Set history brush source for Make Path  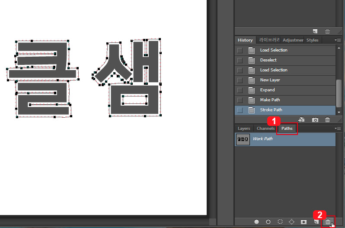point(240,100)
